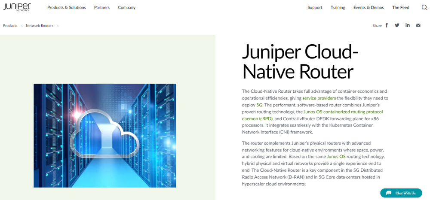Open Products & Solutions menu

pos(67,8)
